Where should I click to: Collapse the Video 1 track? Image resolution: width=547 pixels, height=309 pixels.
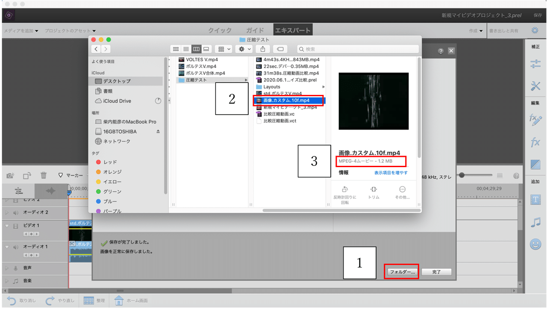click(x=7, y=226)
